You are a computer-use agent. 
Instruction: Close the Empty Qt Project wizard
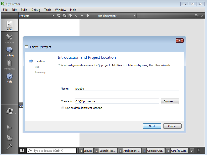(180, 40)
